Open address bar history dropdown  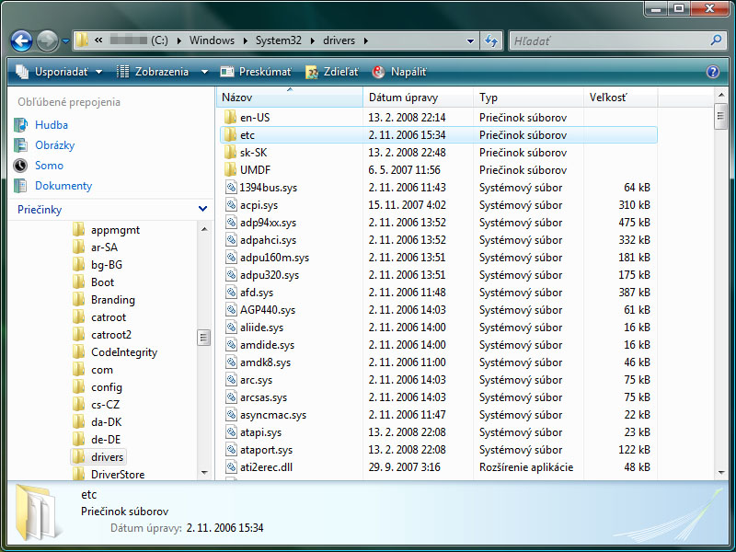(470, 40)
